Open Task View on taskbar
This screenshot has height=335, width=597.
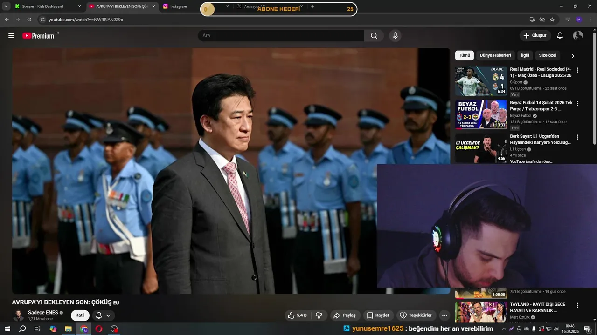[x=37, y=329]
